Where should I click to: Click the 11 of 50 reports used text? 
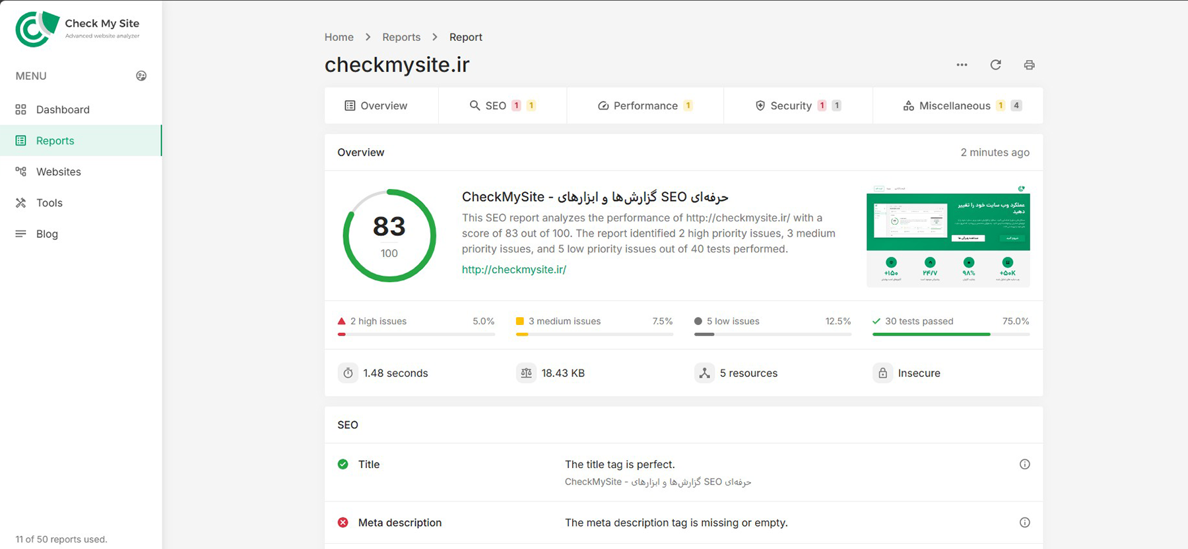click(x=61, y=539)
